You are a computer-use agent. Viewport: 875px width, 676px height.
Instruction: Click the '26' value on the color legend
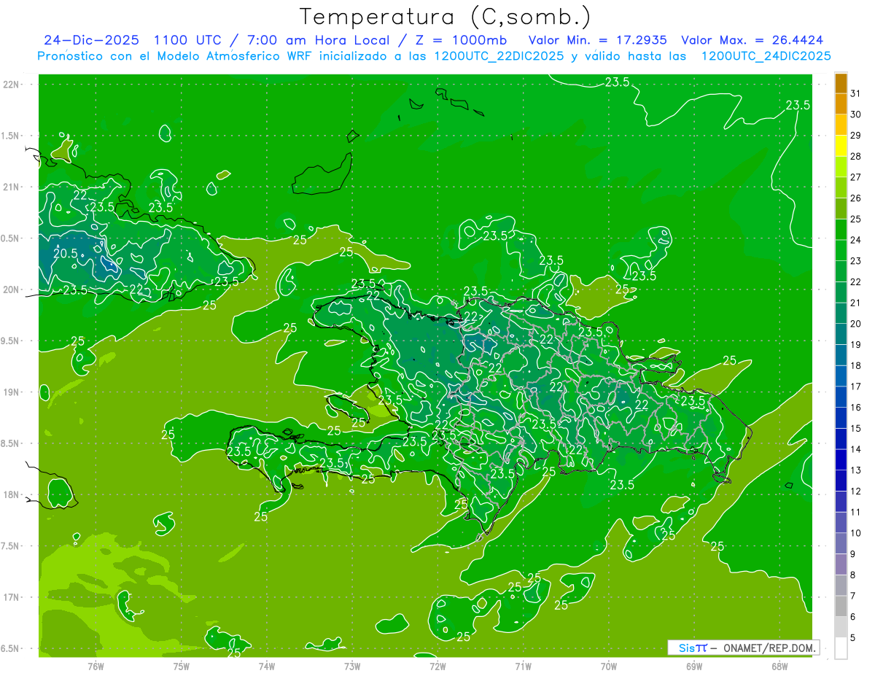tap(855, 198)
